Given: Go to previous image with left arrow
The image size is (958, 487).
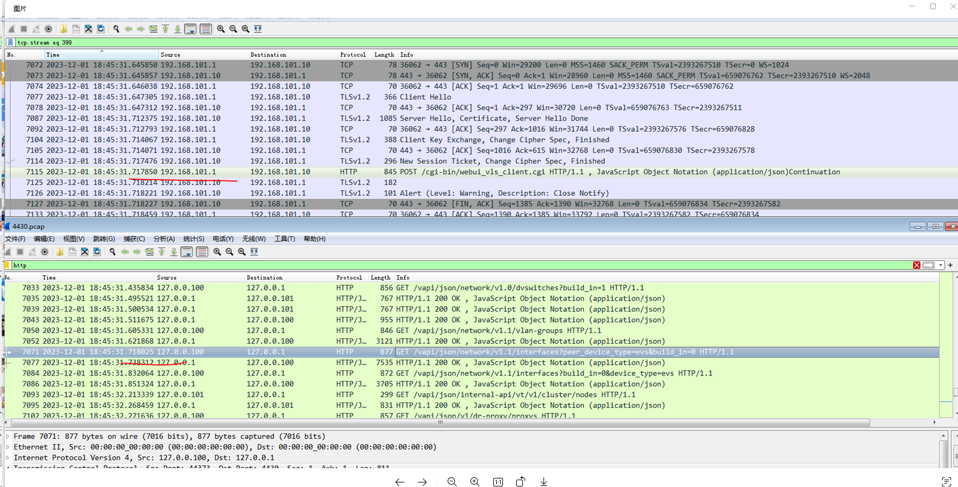Looking at the screenshot, I should click(400, 482).
